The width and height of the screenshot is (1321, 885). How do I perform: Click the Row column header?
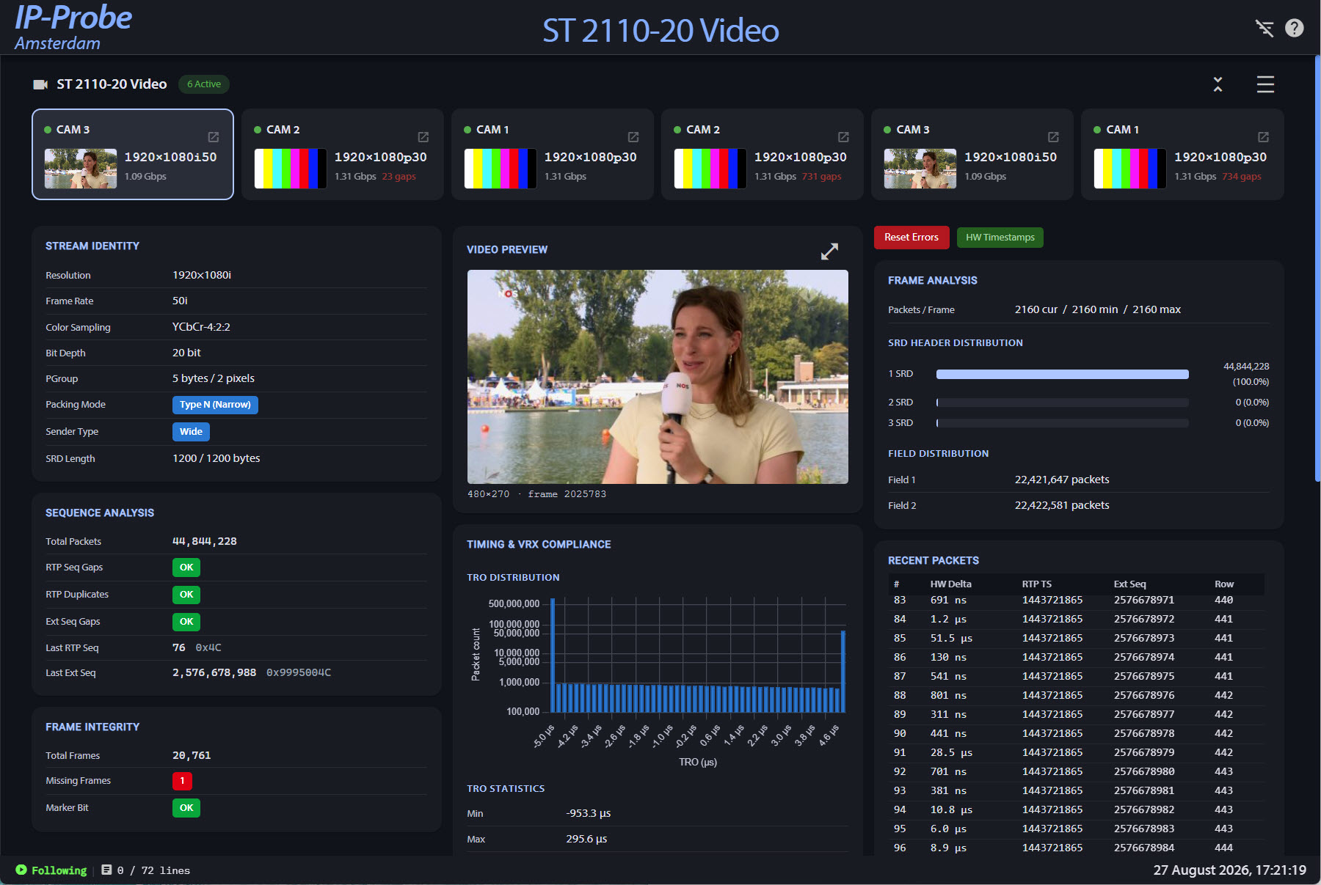1224,584
